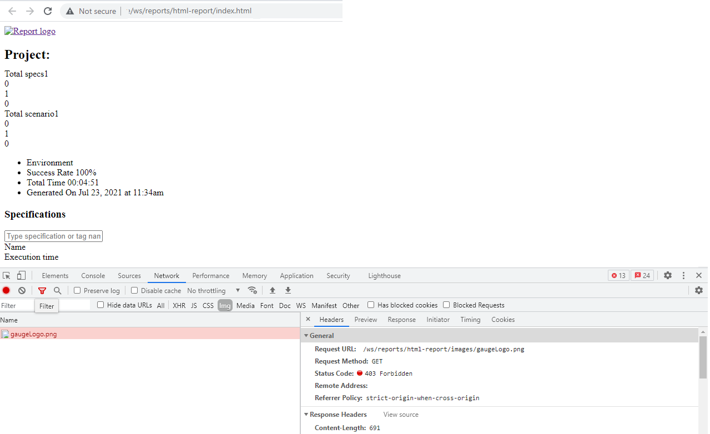The image size is (710, 434).
Task: Import a HAR file
Action: coord(272,290)
